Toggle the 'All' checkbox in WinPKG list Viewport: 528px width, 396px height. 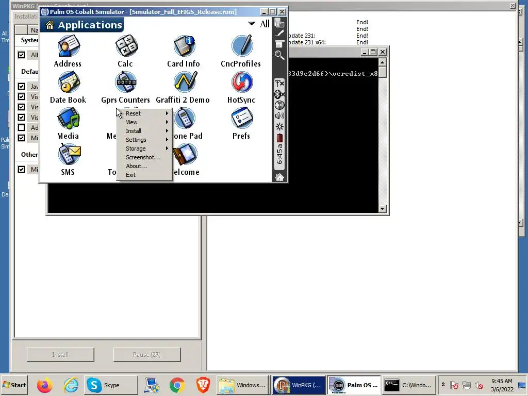21,55
